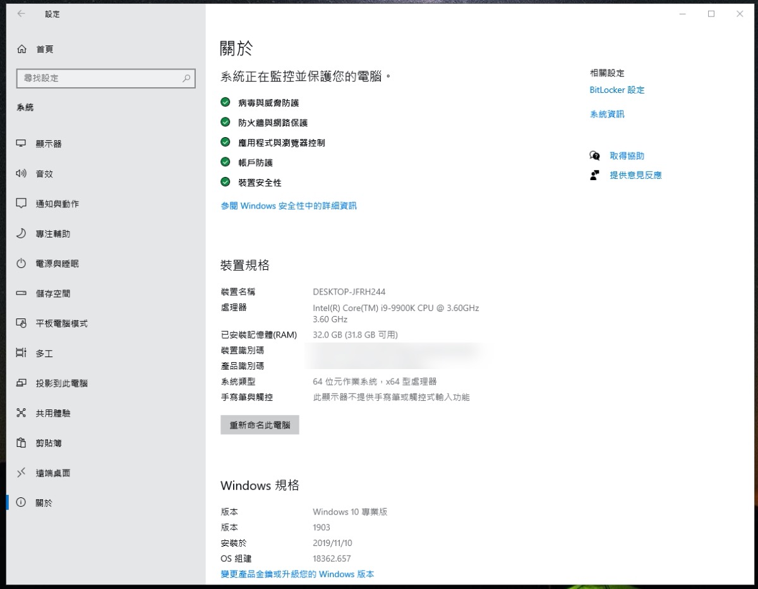
Task: Minimize the Settings window
Action: coord(682,14)
